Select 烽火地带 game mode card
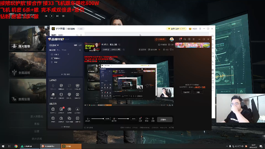The height and width of the screenshot is (149, 265). tap(27, 38)
